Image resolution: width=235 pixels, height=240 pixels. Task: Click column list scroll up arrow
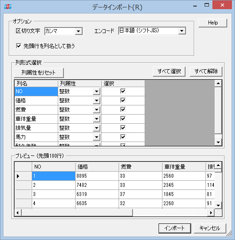pos(218,84)
